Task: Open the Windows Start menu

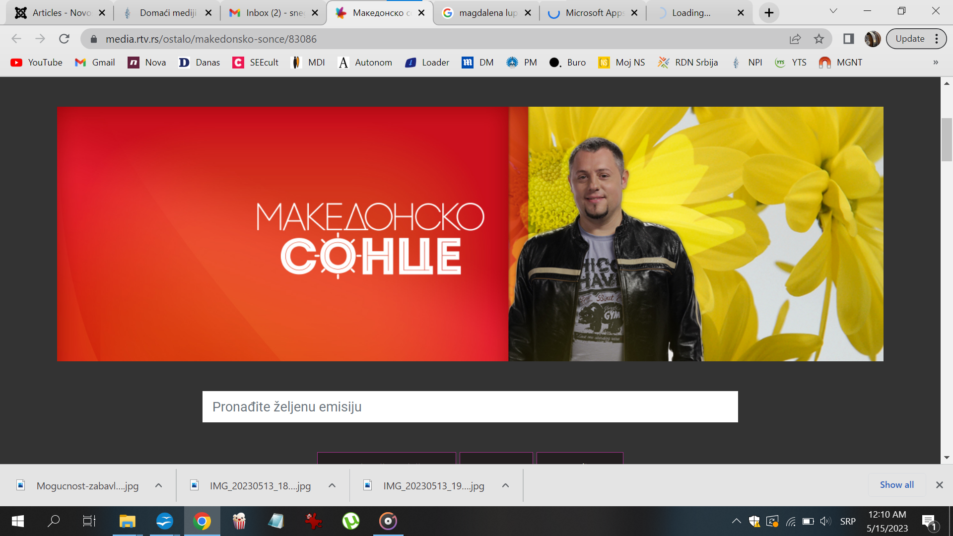Action: [18, 521]
